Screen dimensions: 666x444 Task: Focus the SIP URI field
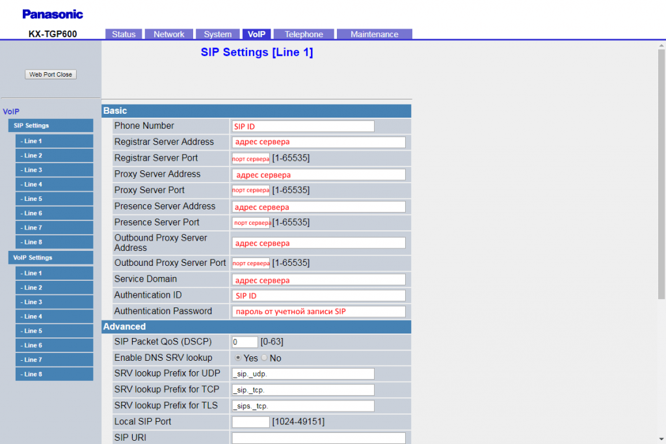pos(319,438)
